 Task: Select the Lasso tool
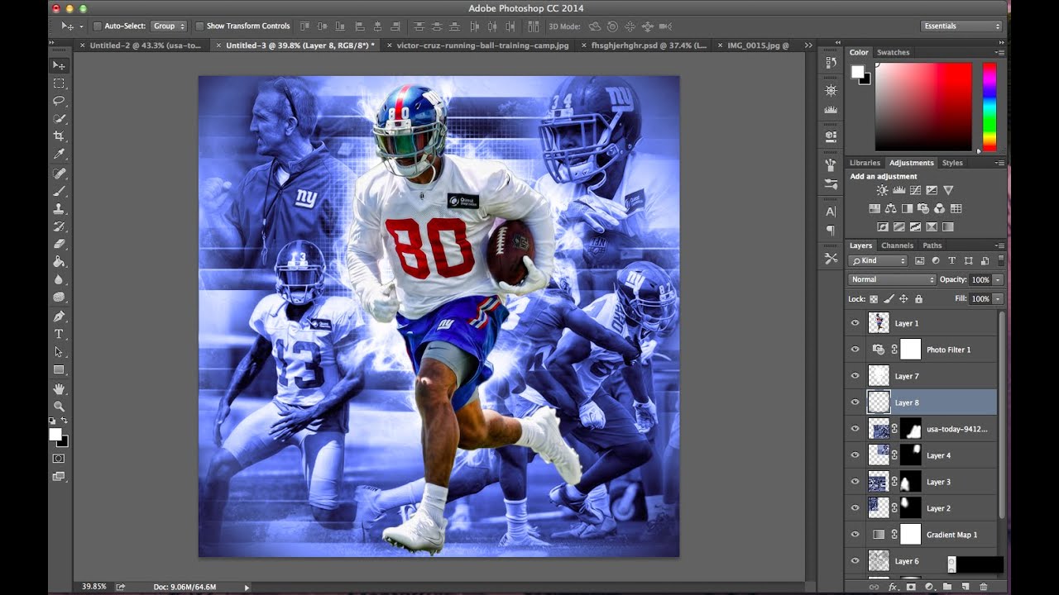(59, 101)
